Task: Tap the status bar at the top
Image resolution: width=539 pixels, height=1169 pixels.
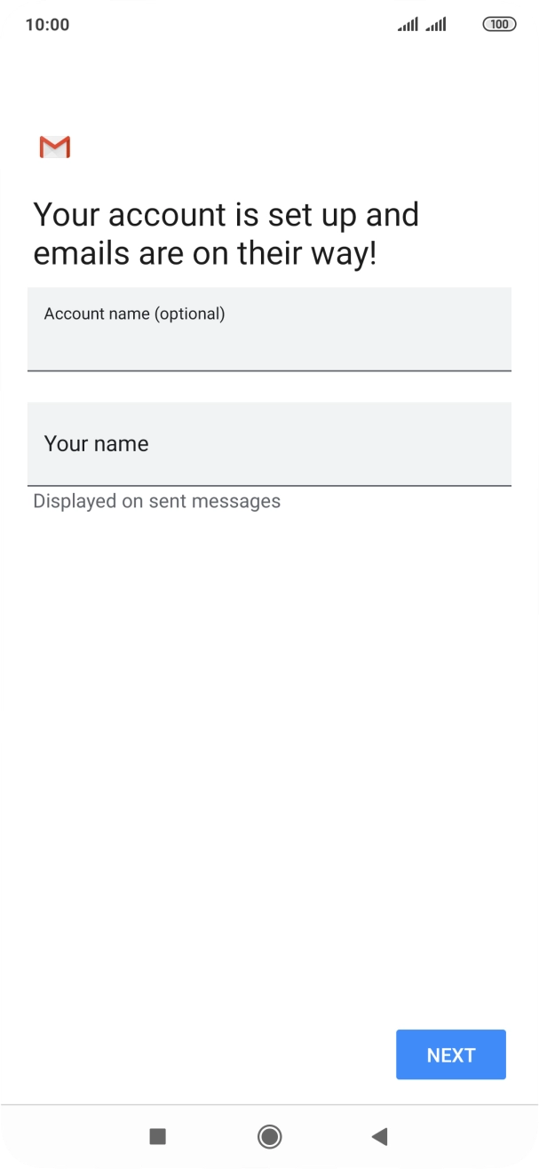Action: point(269,24)
